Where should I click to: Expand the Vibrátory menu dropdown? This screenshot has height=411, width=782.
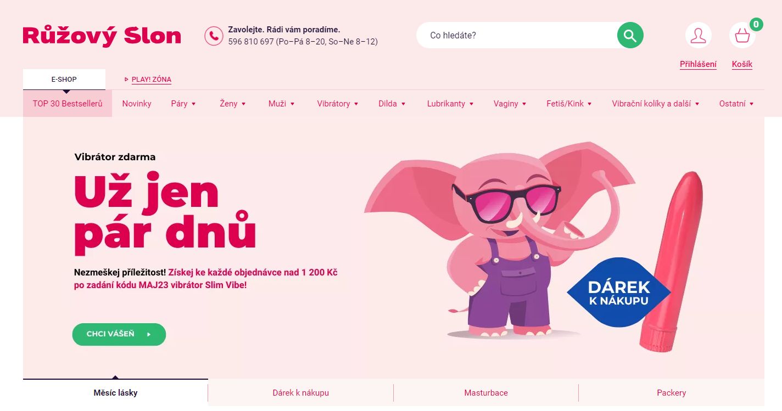tap(337, 104)
